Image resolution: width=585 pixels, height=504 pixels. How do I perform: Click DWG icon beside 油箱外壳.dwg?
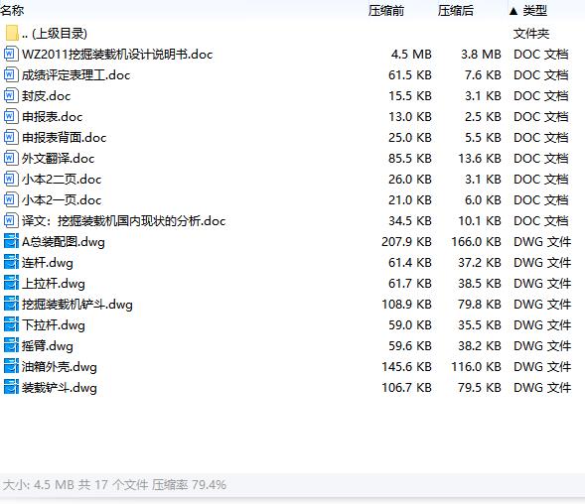tap(11, 366)
